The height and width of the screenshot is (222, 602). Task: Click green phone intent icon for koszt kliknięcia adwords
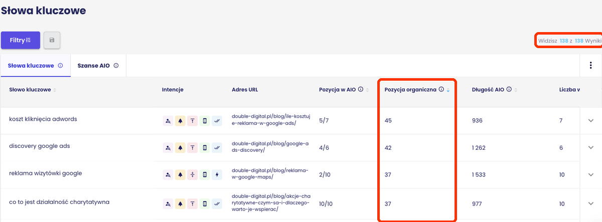(x=205, y=120)
